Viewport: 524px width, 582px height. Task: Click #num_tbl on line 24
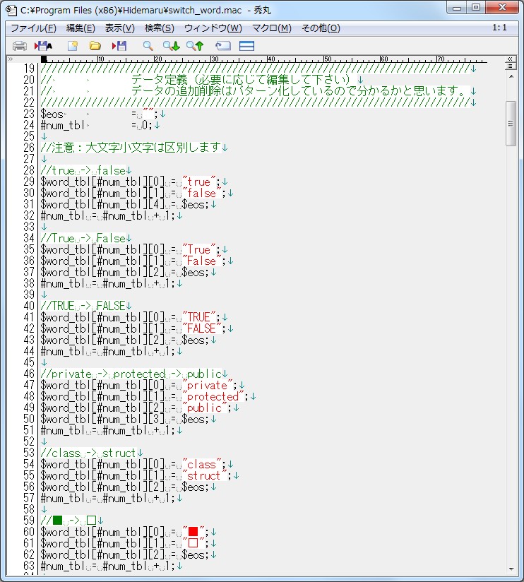pos(63,126)
